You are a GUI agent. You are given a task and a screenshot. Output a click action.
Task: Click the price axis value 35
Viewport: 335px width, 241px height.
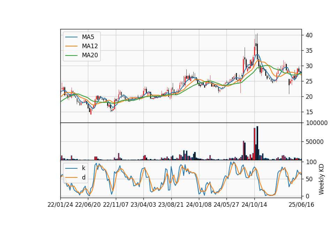309,51
